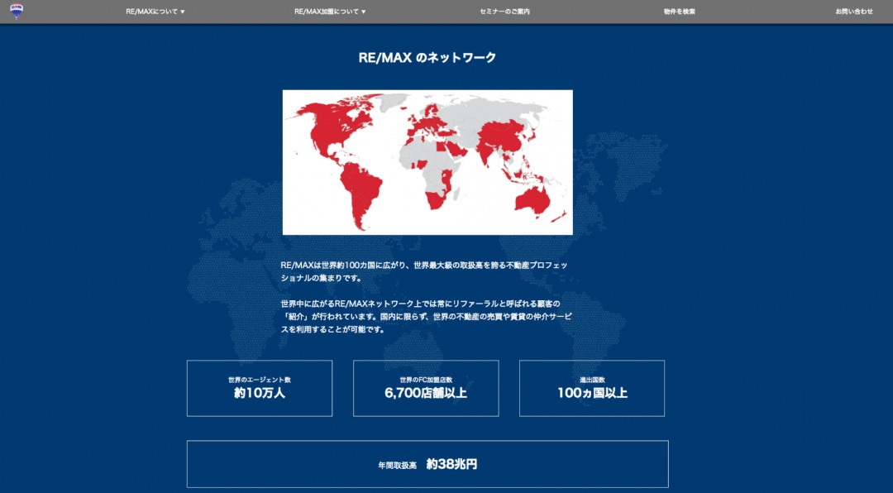Click the paragraph starting 世界中に広がるRE/MAXネットワーク

click(426, 316)
